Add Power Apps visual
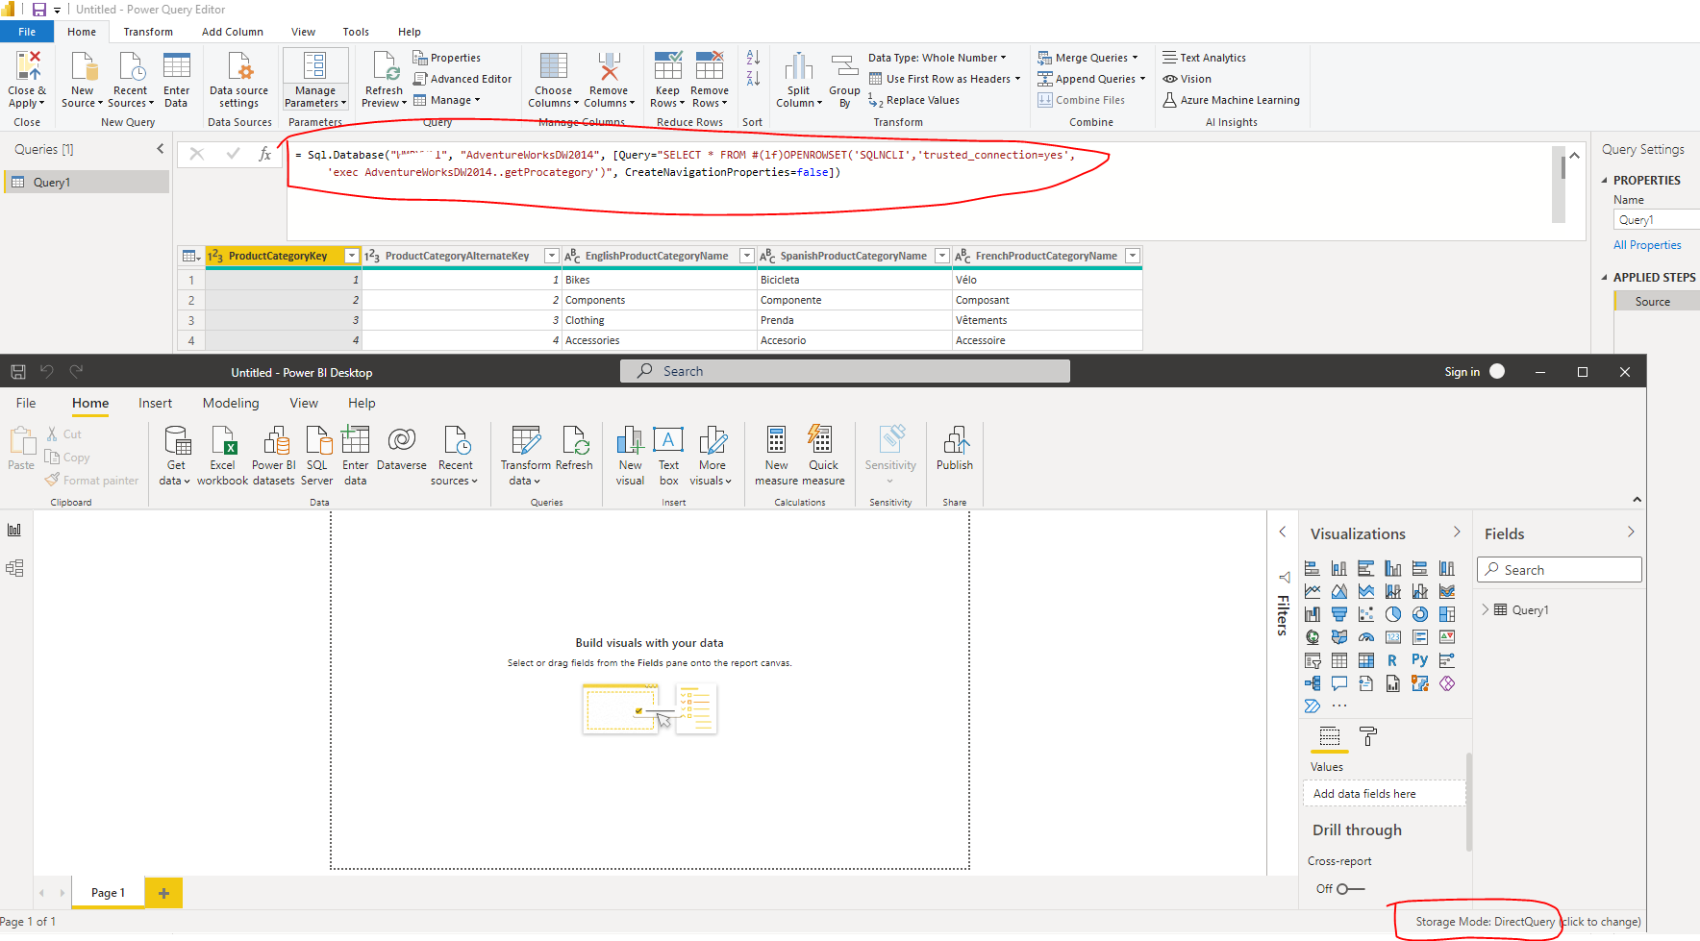 [x=1447, y=683]
